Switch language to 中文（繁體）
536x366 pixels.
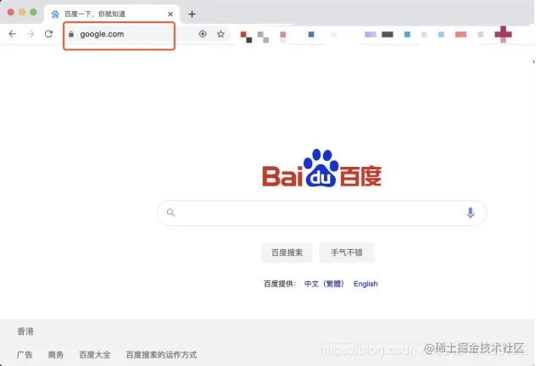(x=324, y=284)
